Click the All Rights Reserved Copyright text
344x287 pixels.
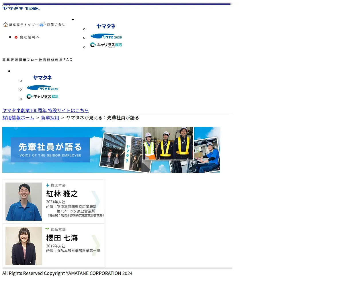67,273
